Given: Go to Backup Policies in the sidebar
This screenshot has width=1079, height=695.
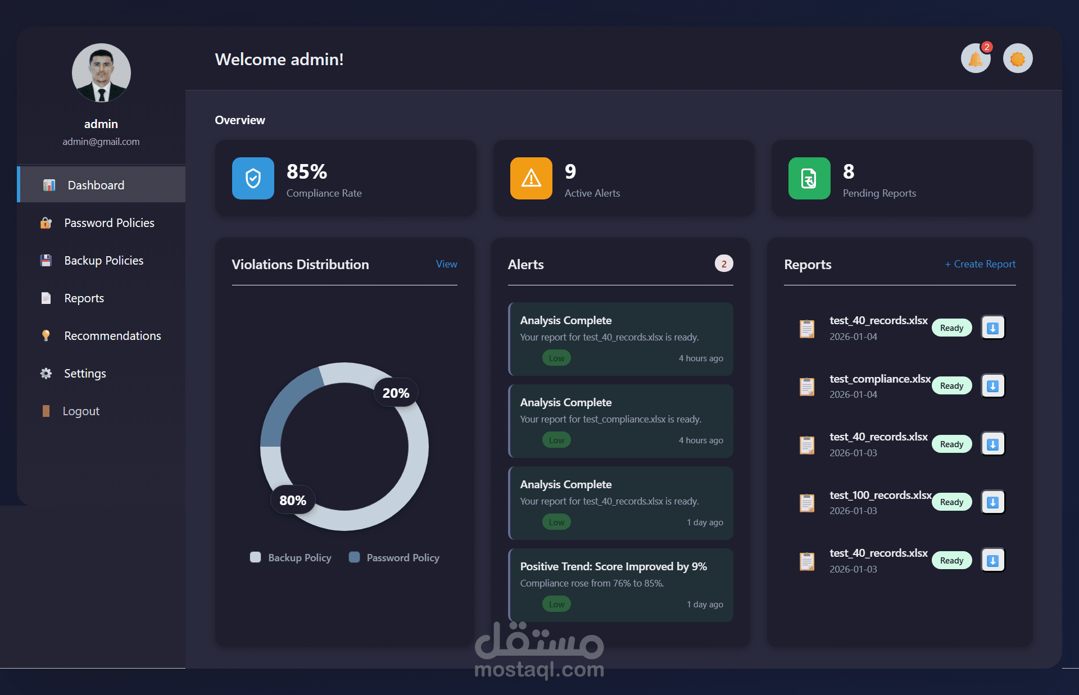Looking at the screenshot, I should click(103, 261).
